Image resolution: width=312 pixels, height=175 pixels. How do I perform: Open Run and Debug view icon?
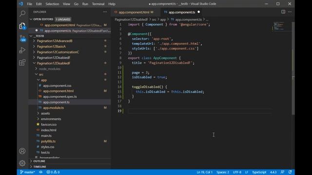coord(22,50)
